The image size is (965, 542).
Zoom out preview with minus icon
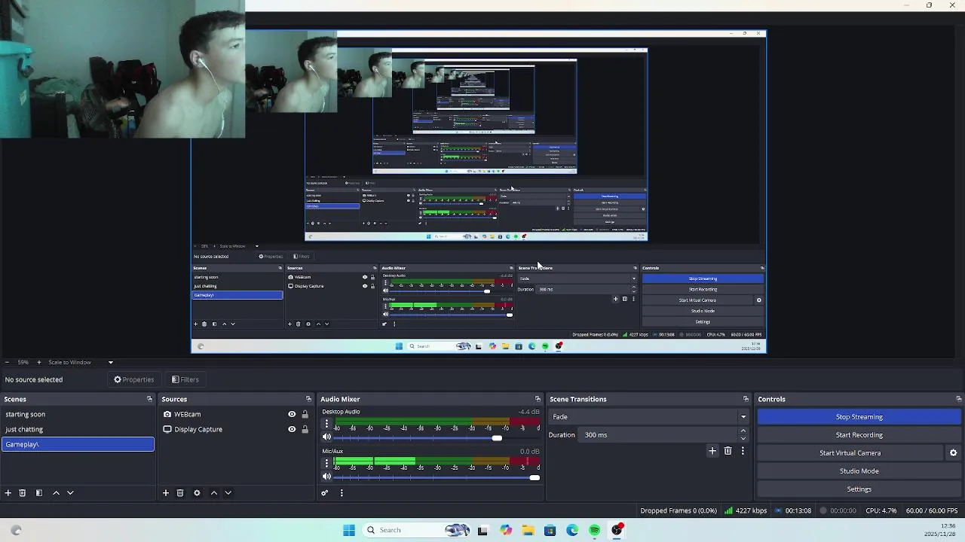click(7, 362)
